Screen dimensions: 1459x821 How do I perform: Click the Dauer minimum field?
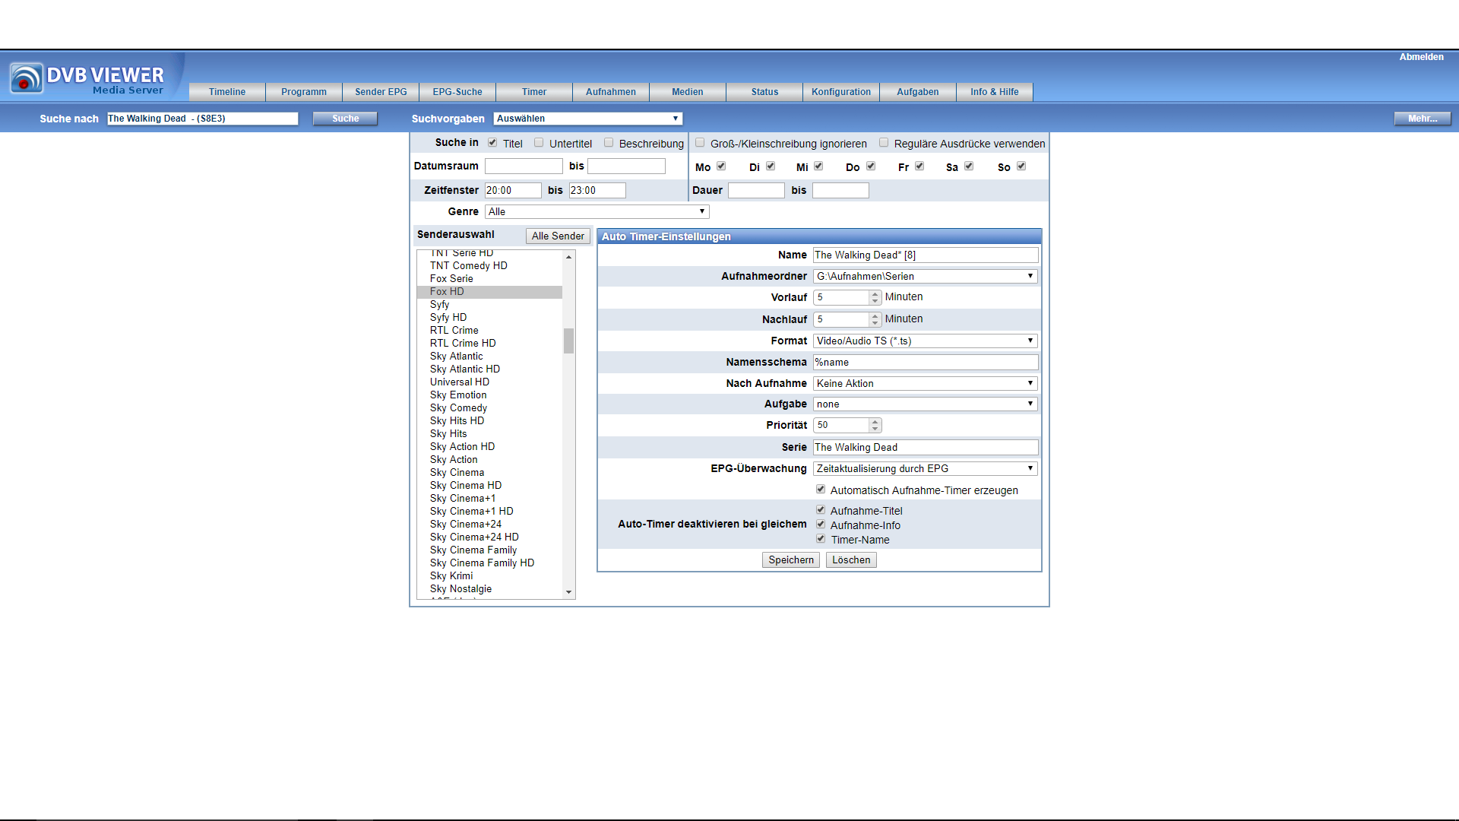(756, 191)
